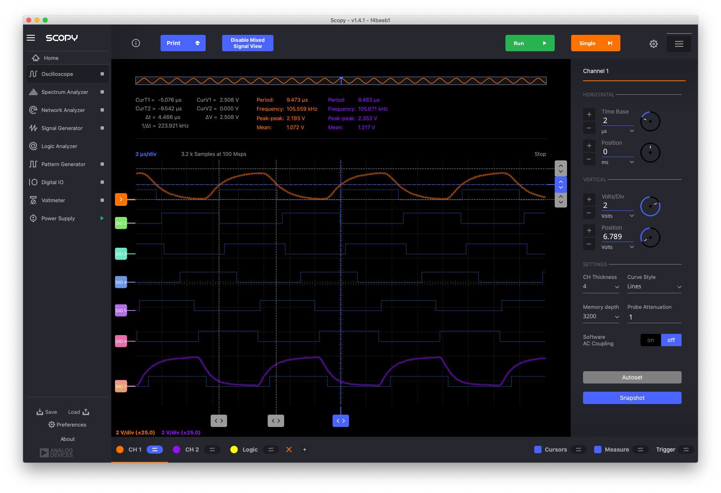Click the Time Base rotary knob

point(650,121)
